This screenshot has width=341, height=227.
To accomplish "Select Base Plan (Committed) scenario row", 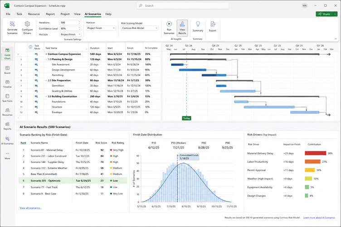I will pos(73,174).
